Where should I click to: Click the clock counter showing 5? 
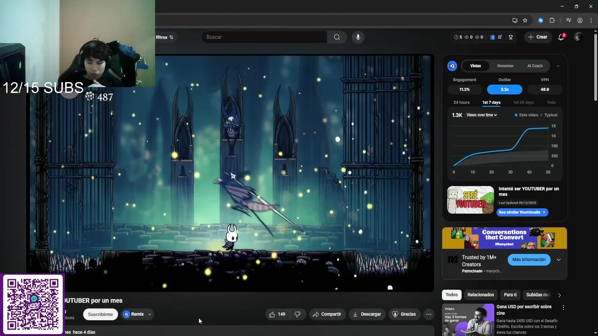pos(457,37)
